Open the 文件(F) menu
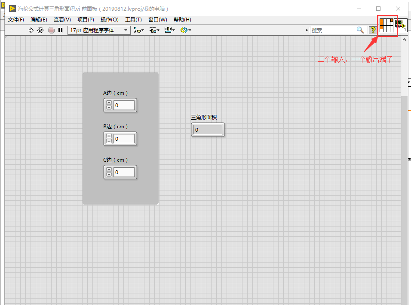This screenshot has width=411, height=305. [16, 20]
